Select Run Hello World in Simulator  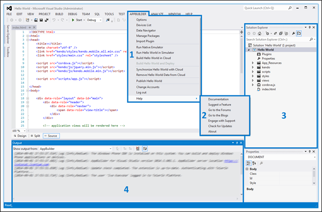tap(155, 52)
